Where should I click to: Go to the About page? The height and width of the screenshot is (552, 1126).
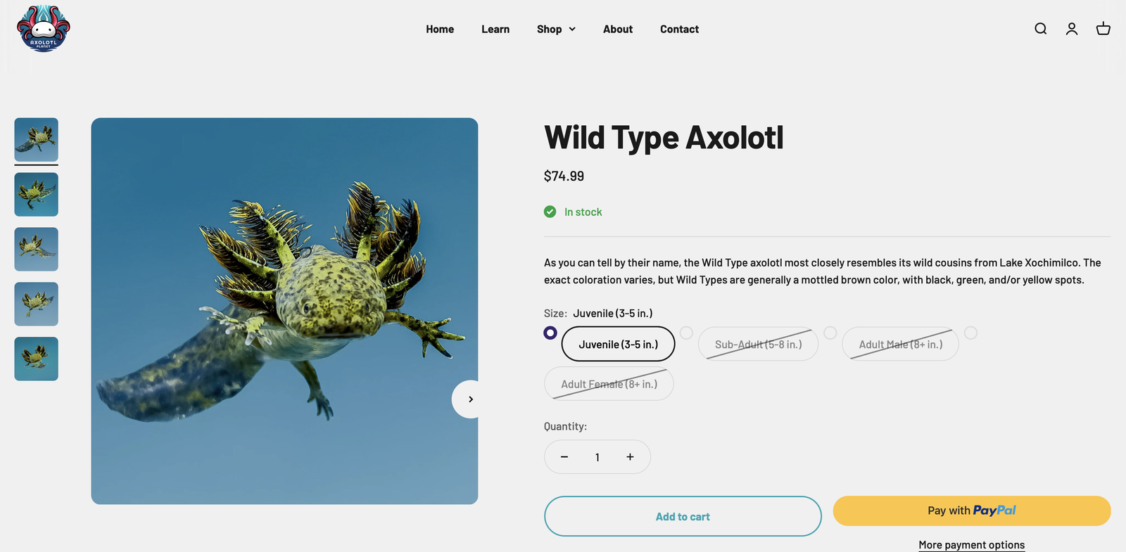click(x=617, y=29)
